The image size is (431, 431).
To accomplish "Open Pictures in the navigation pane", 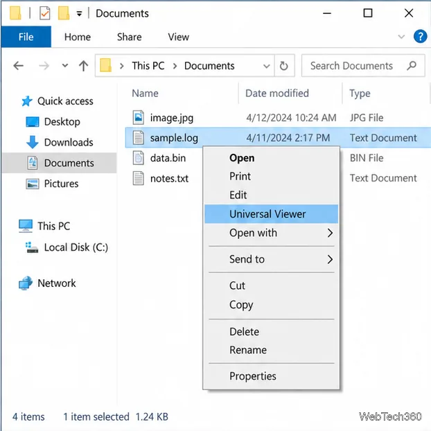I will (61, 184).
